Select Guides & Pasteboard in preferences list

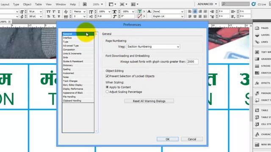point(78,61)
